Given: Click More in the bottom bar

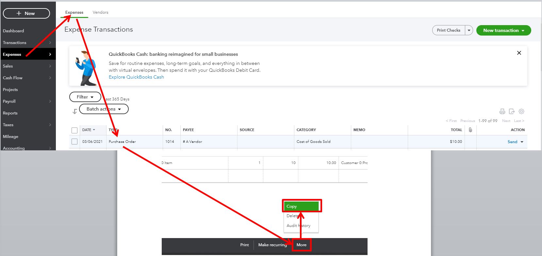Looking at the screenshot, I should click(302, 245).
